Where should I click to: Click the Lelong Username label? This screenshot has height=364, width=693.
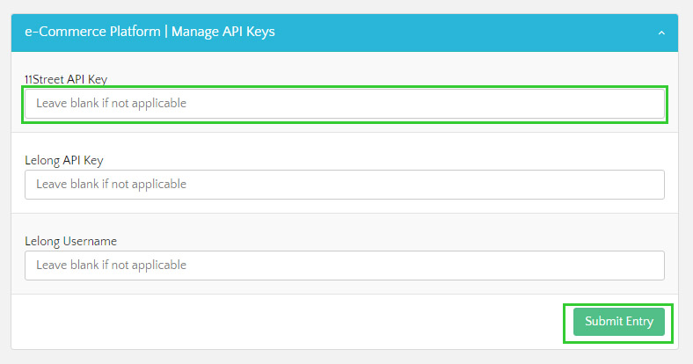tap(70, 240)
